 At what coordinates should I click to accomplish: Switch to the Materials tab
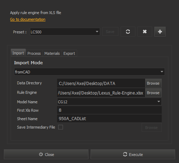coord(52,53)
